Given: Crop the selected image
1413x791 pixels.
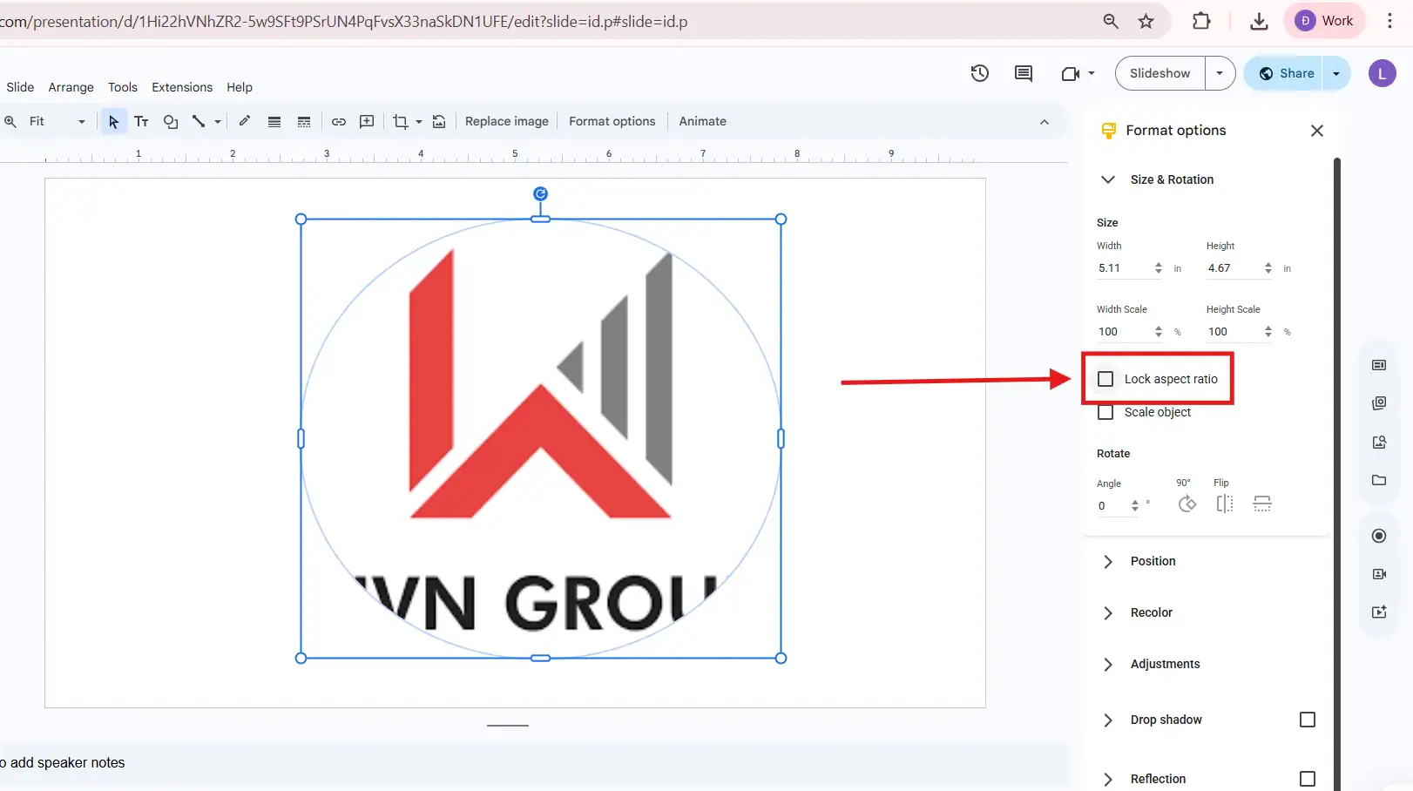Looking at the screenshot, I should coord(402,121).
